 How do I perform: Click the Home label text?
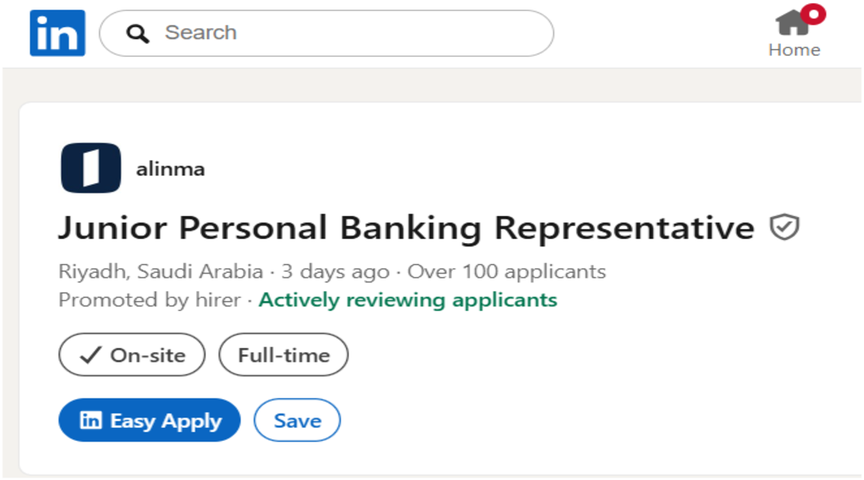point(794,50)
